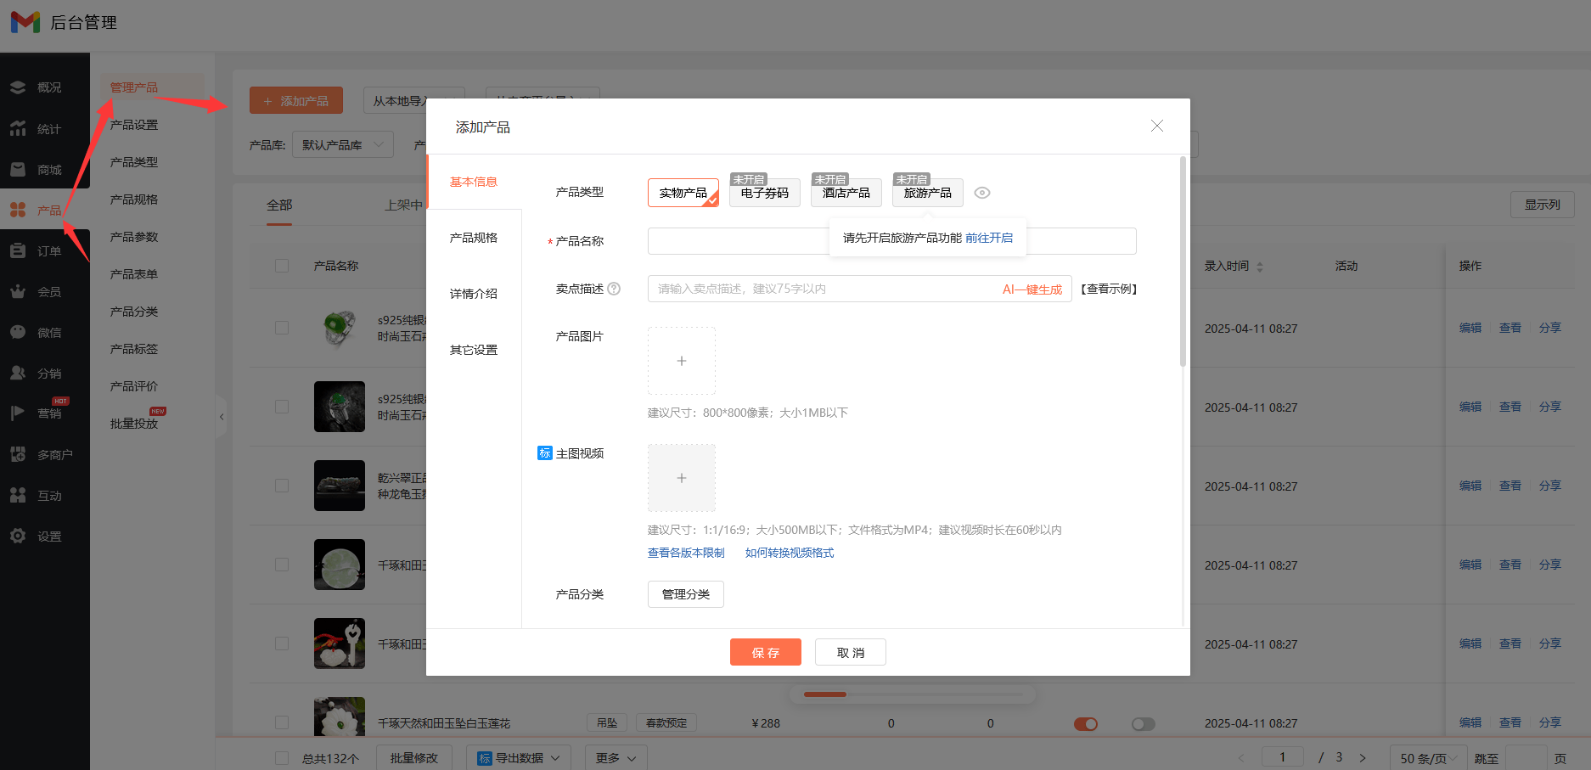Open the 默认产品库 product library dropdown

pos(342,143)
